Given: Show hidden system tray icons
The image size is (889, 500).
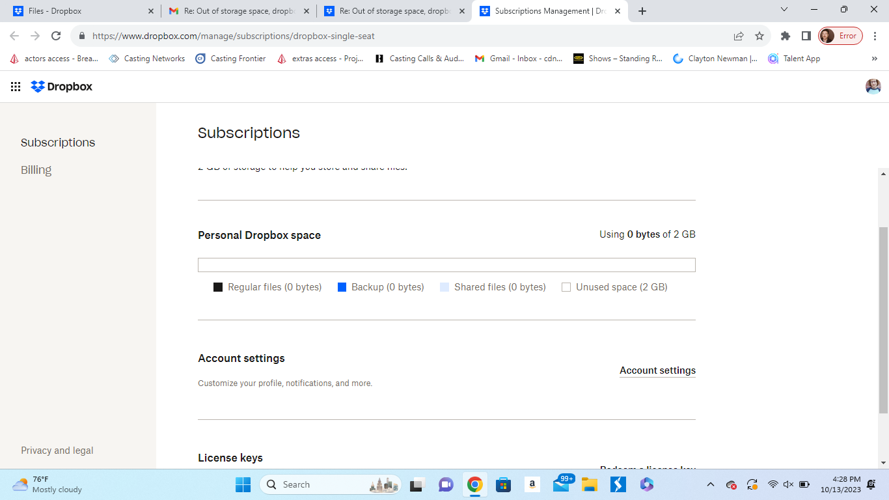Looking at the screenshot, I should 711,484.
